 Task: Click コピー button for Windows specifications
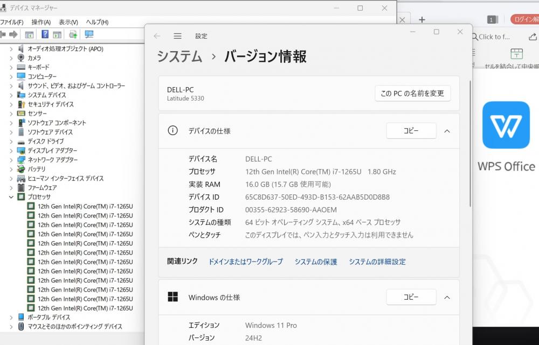tap(411, 297)
